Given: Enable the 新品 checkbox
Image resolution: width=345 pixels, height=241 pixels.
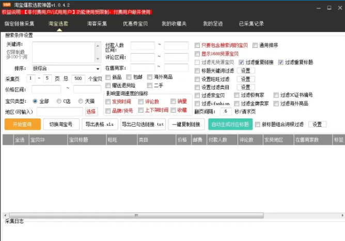Looking at the screenshot, I should (108, 77).
